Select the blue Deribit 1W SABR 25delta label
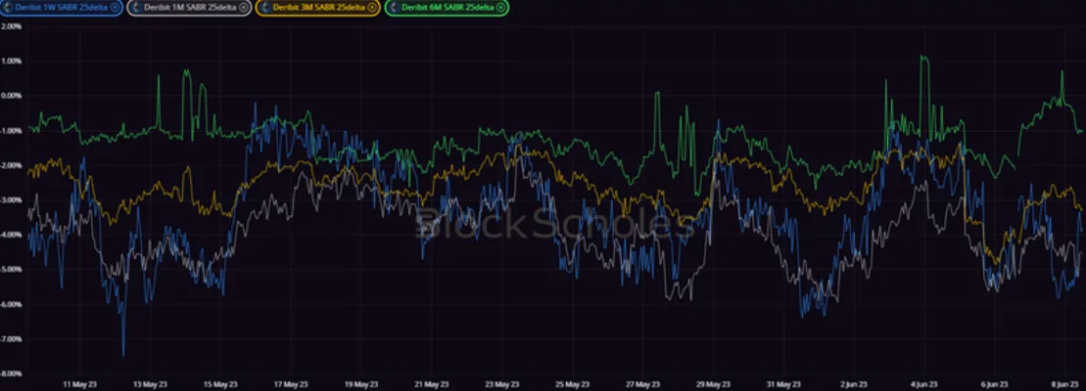This screenshot has width=1086, height=391. tap(61, 8)
